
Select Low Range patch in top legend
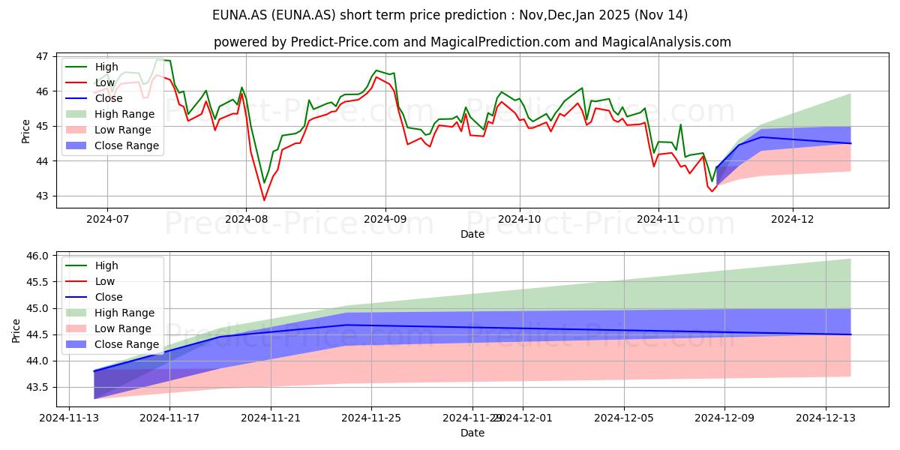pos(78,130)
